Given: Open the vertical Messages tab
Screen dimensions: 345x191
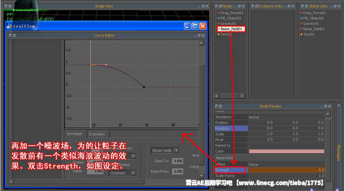Looking at the screenshot, I should pos(339,153).
